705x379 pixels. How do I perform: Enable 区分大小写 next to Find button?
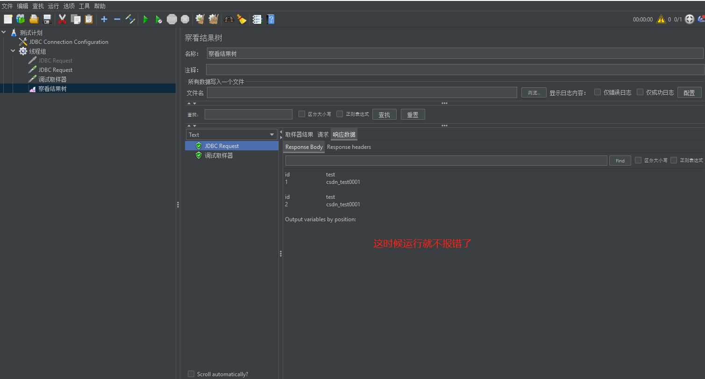pos(638,160)
